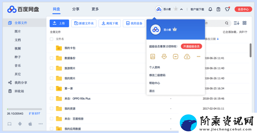Open the 第一课 shared folder icon

coord(59,88)
